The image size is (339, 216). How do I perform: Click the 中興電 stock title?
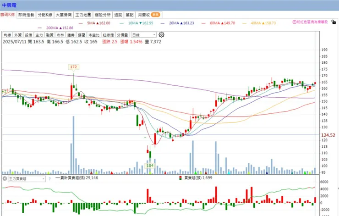(9, 5)
